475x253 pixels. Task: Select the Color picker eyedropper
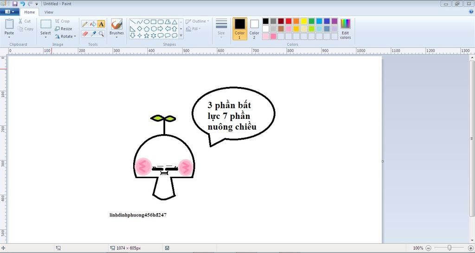point(93,34)
